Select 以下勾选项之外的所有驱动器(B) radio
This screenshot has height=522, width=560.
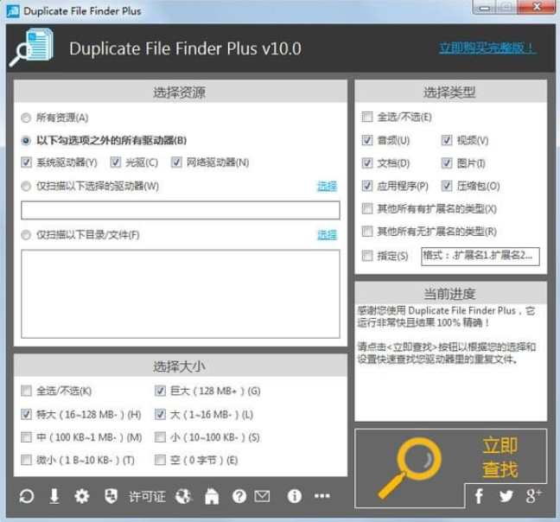[26, 140]
